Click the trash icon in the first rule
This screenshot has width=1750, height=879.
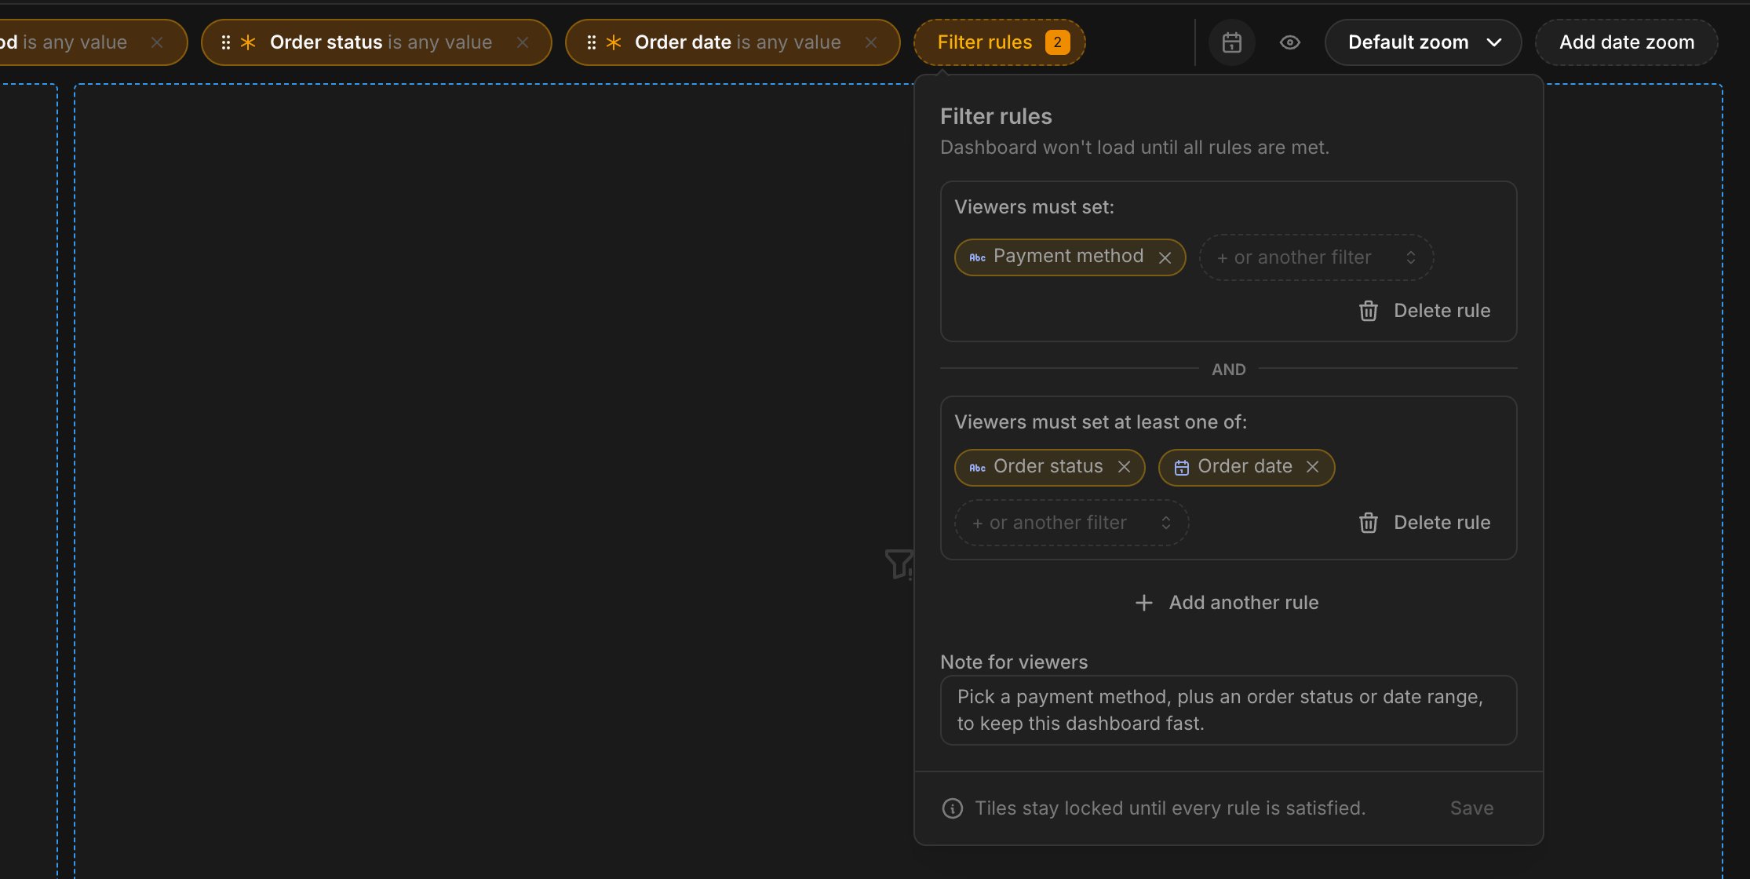tap(1369, 311)
